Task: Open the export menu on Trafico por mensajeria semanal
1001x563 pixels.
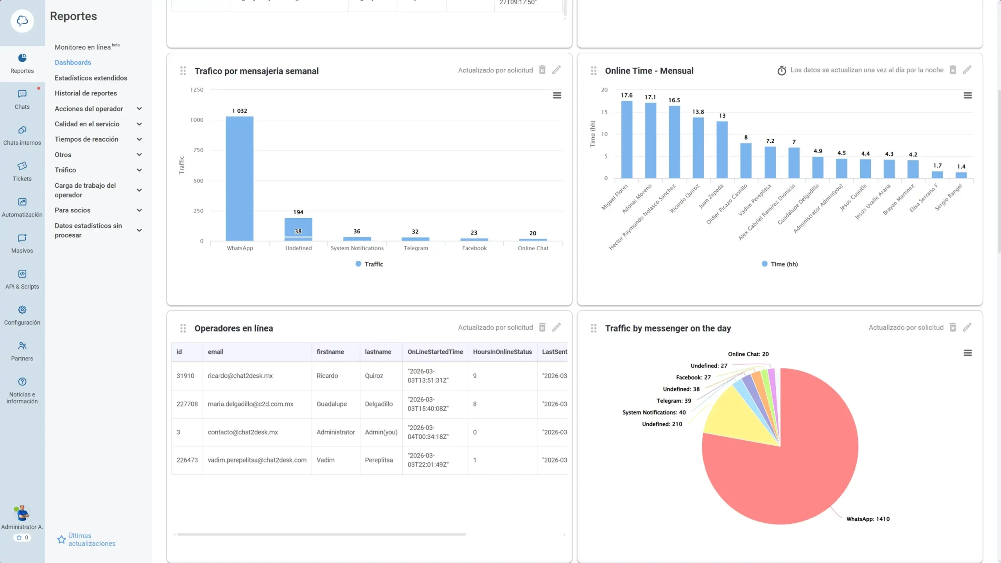Action: (557, 95)
